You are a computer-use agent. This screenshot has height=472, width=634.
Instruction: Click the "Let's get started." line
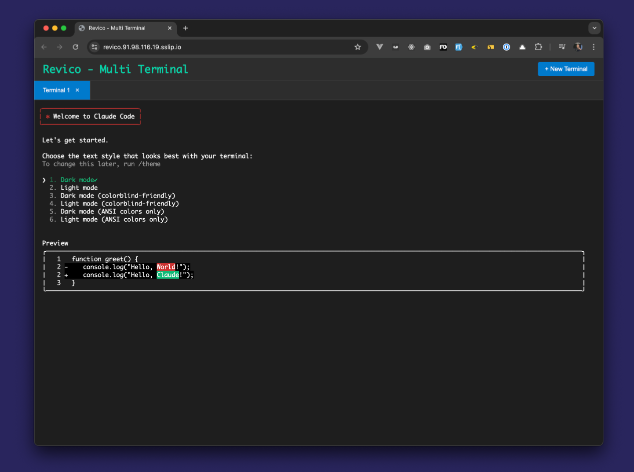pos(75,140)
